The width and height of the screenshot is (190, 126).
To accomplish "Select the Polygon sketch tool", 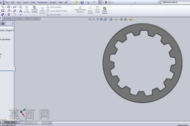I will point(9,15).
